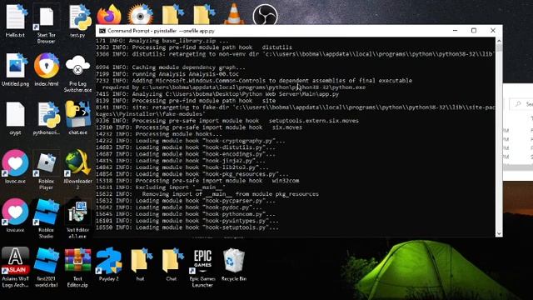Image resolution: width=533 pixels, height=300 pixels.
Task: Click the hook-jinja2.py log line
Action: [181, 161]
